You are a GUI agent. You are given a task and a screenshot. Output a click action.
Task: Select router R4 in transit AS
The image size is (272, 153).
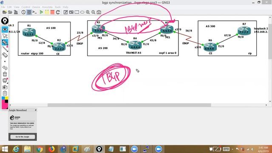point(135,45)
